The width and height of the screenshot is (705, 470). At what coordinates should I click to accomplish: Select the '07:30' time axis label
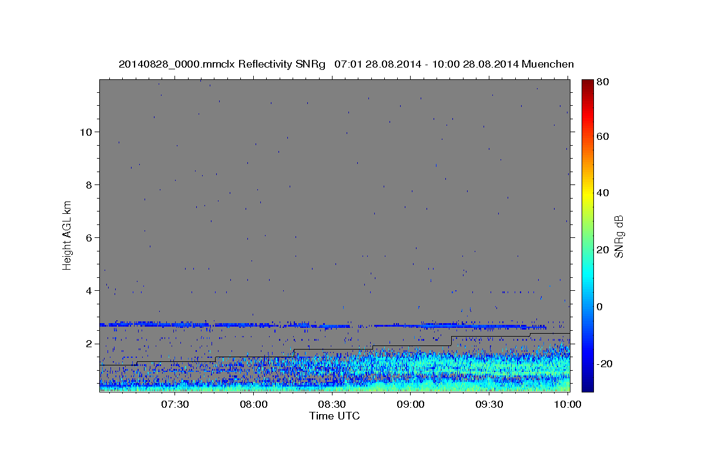[x=175, y=404]
